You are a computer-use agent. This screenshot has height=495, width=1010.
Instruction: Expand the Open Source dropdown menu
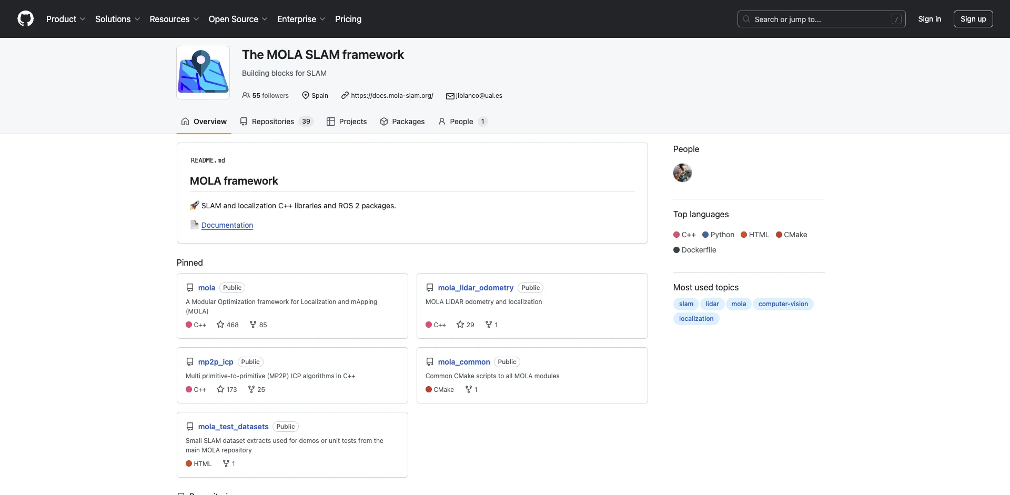coord(238,19)
